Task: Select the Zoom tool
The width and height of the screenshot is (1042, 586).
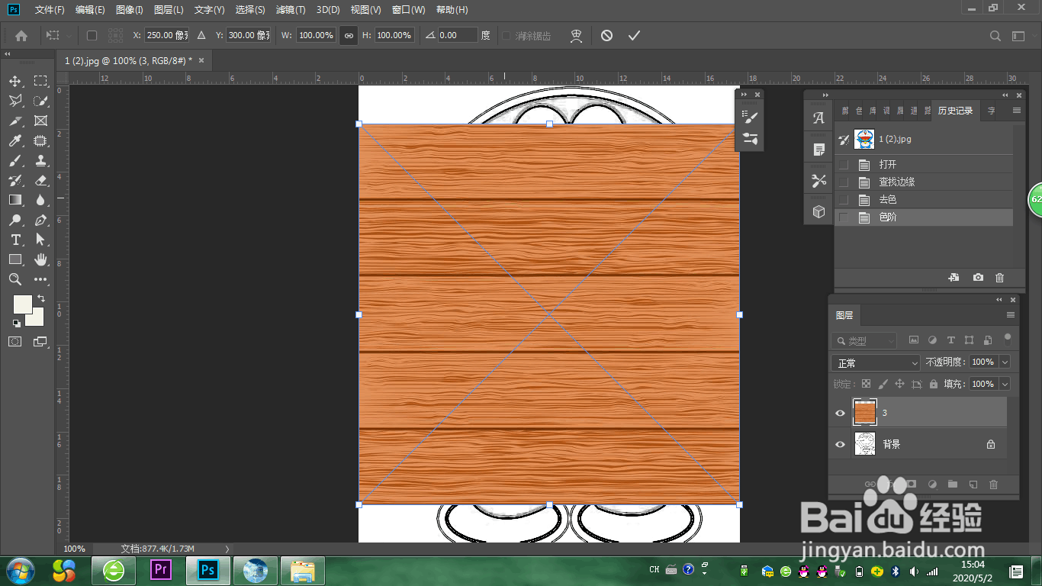Action: click(x=14, y=279)
